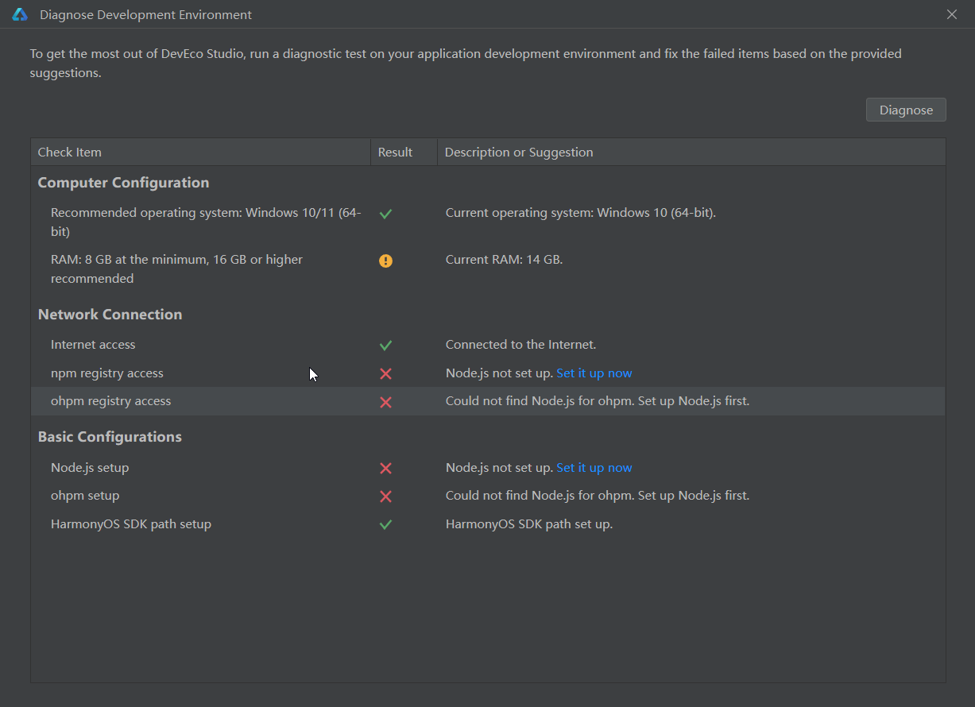Close the Diagnose Development Environment dialog
Image resolution: width=975 pixels, height=707 pixels.
point(952,14)
